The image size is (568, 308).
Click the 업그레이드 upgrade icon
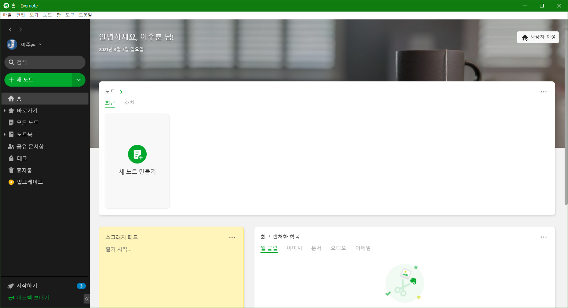point(11,182)
